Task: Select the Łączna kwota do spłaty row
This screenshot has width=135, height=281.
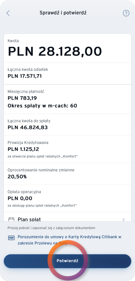Action: pyautogui.click(x=67, y=125)
